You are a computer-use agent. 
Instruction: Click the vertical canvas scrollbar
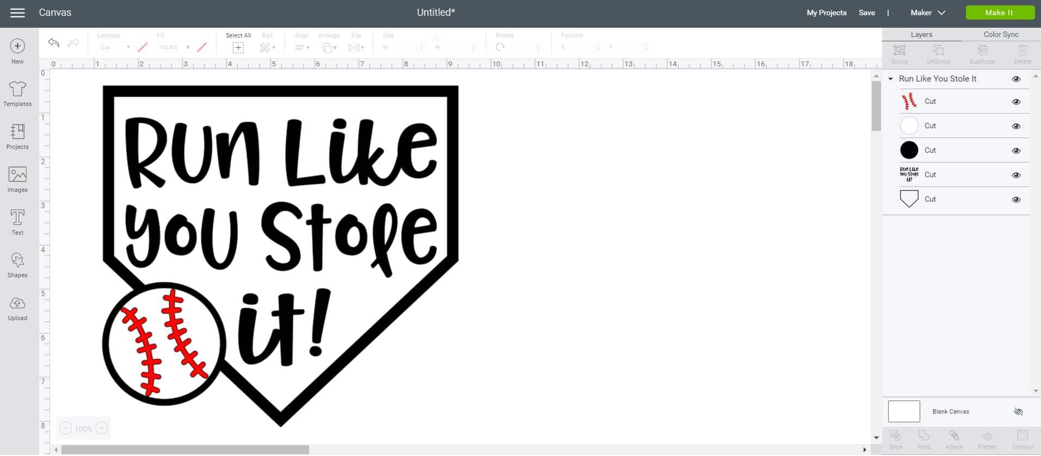click(x=876, y=106)
